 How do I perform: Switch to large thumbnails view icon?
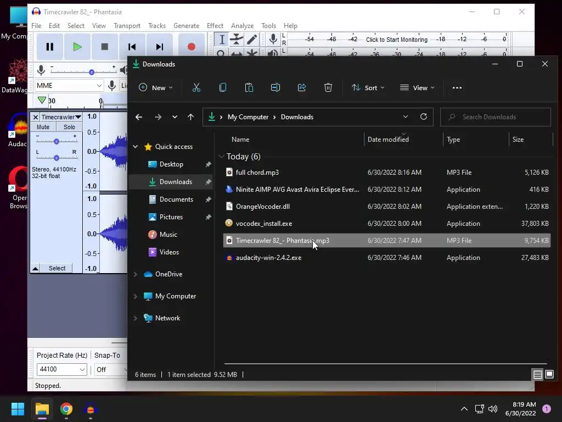click(549, 375)
